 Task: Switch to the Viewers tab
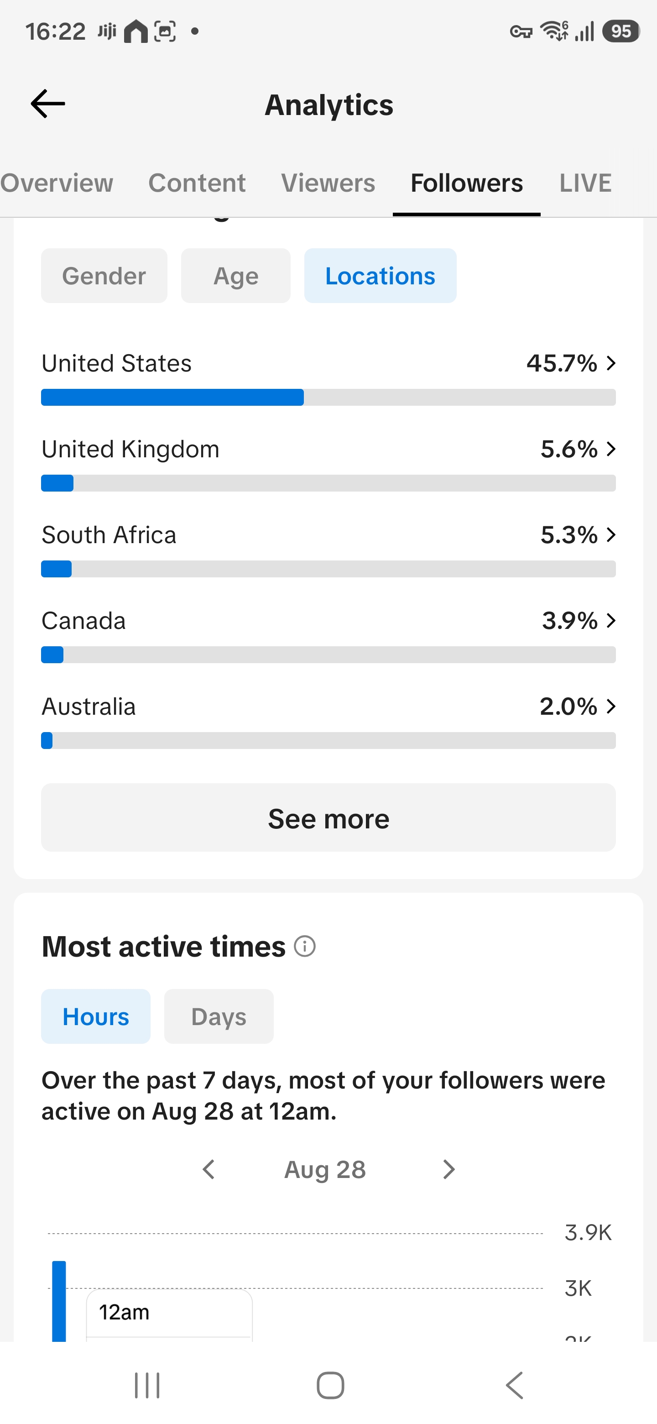328,183
